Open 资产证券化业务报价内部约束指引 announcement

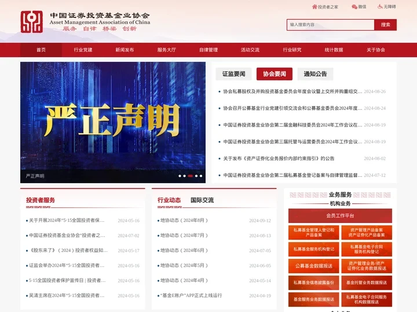pyautogui.click(x=279, y=158)
